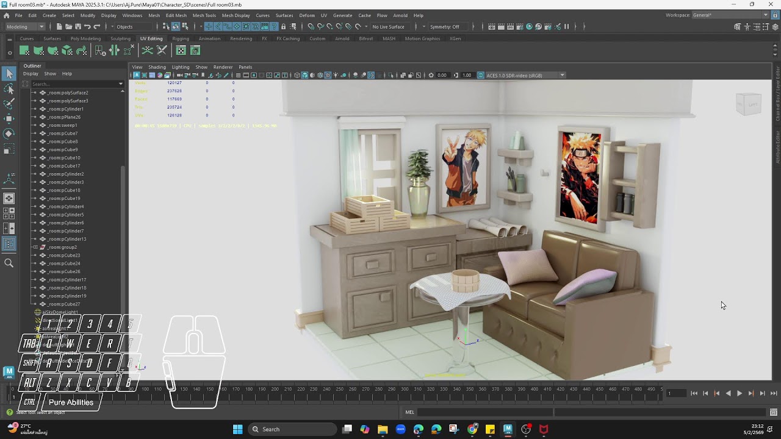Create a new scene with the toolbar icon

59,27
